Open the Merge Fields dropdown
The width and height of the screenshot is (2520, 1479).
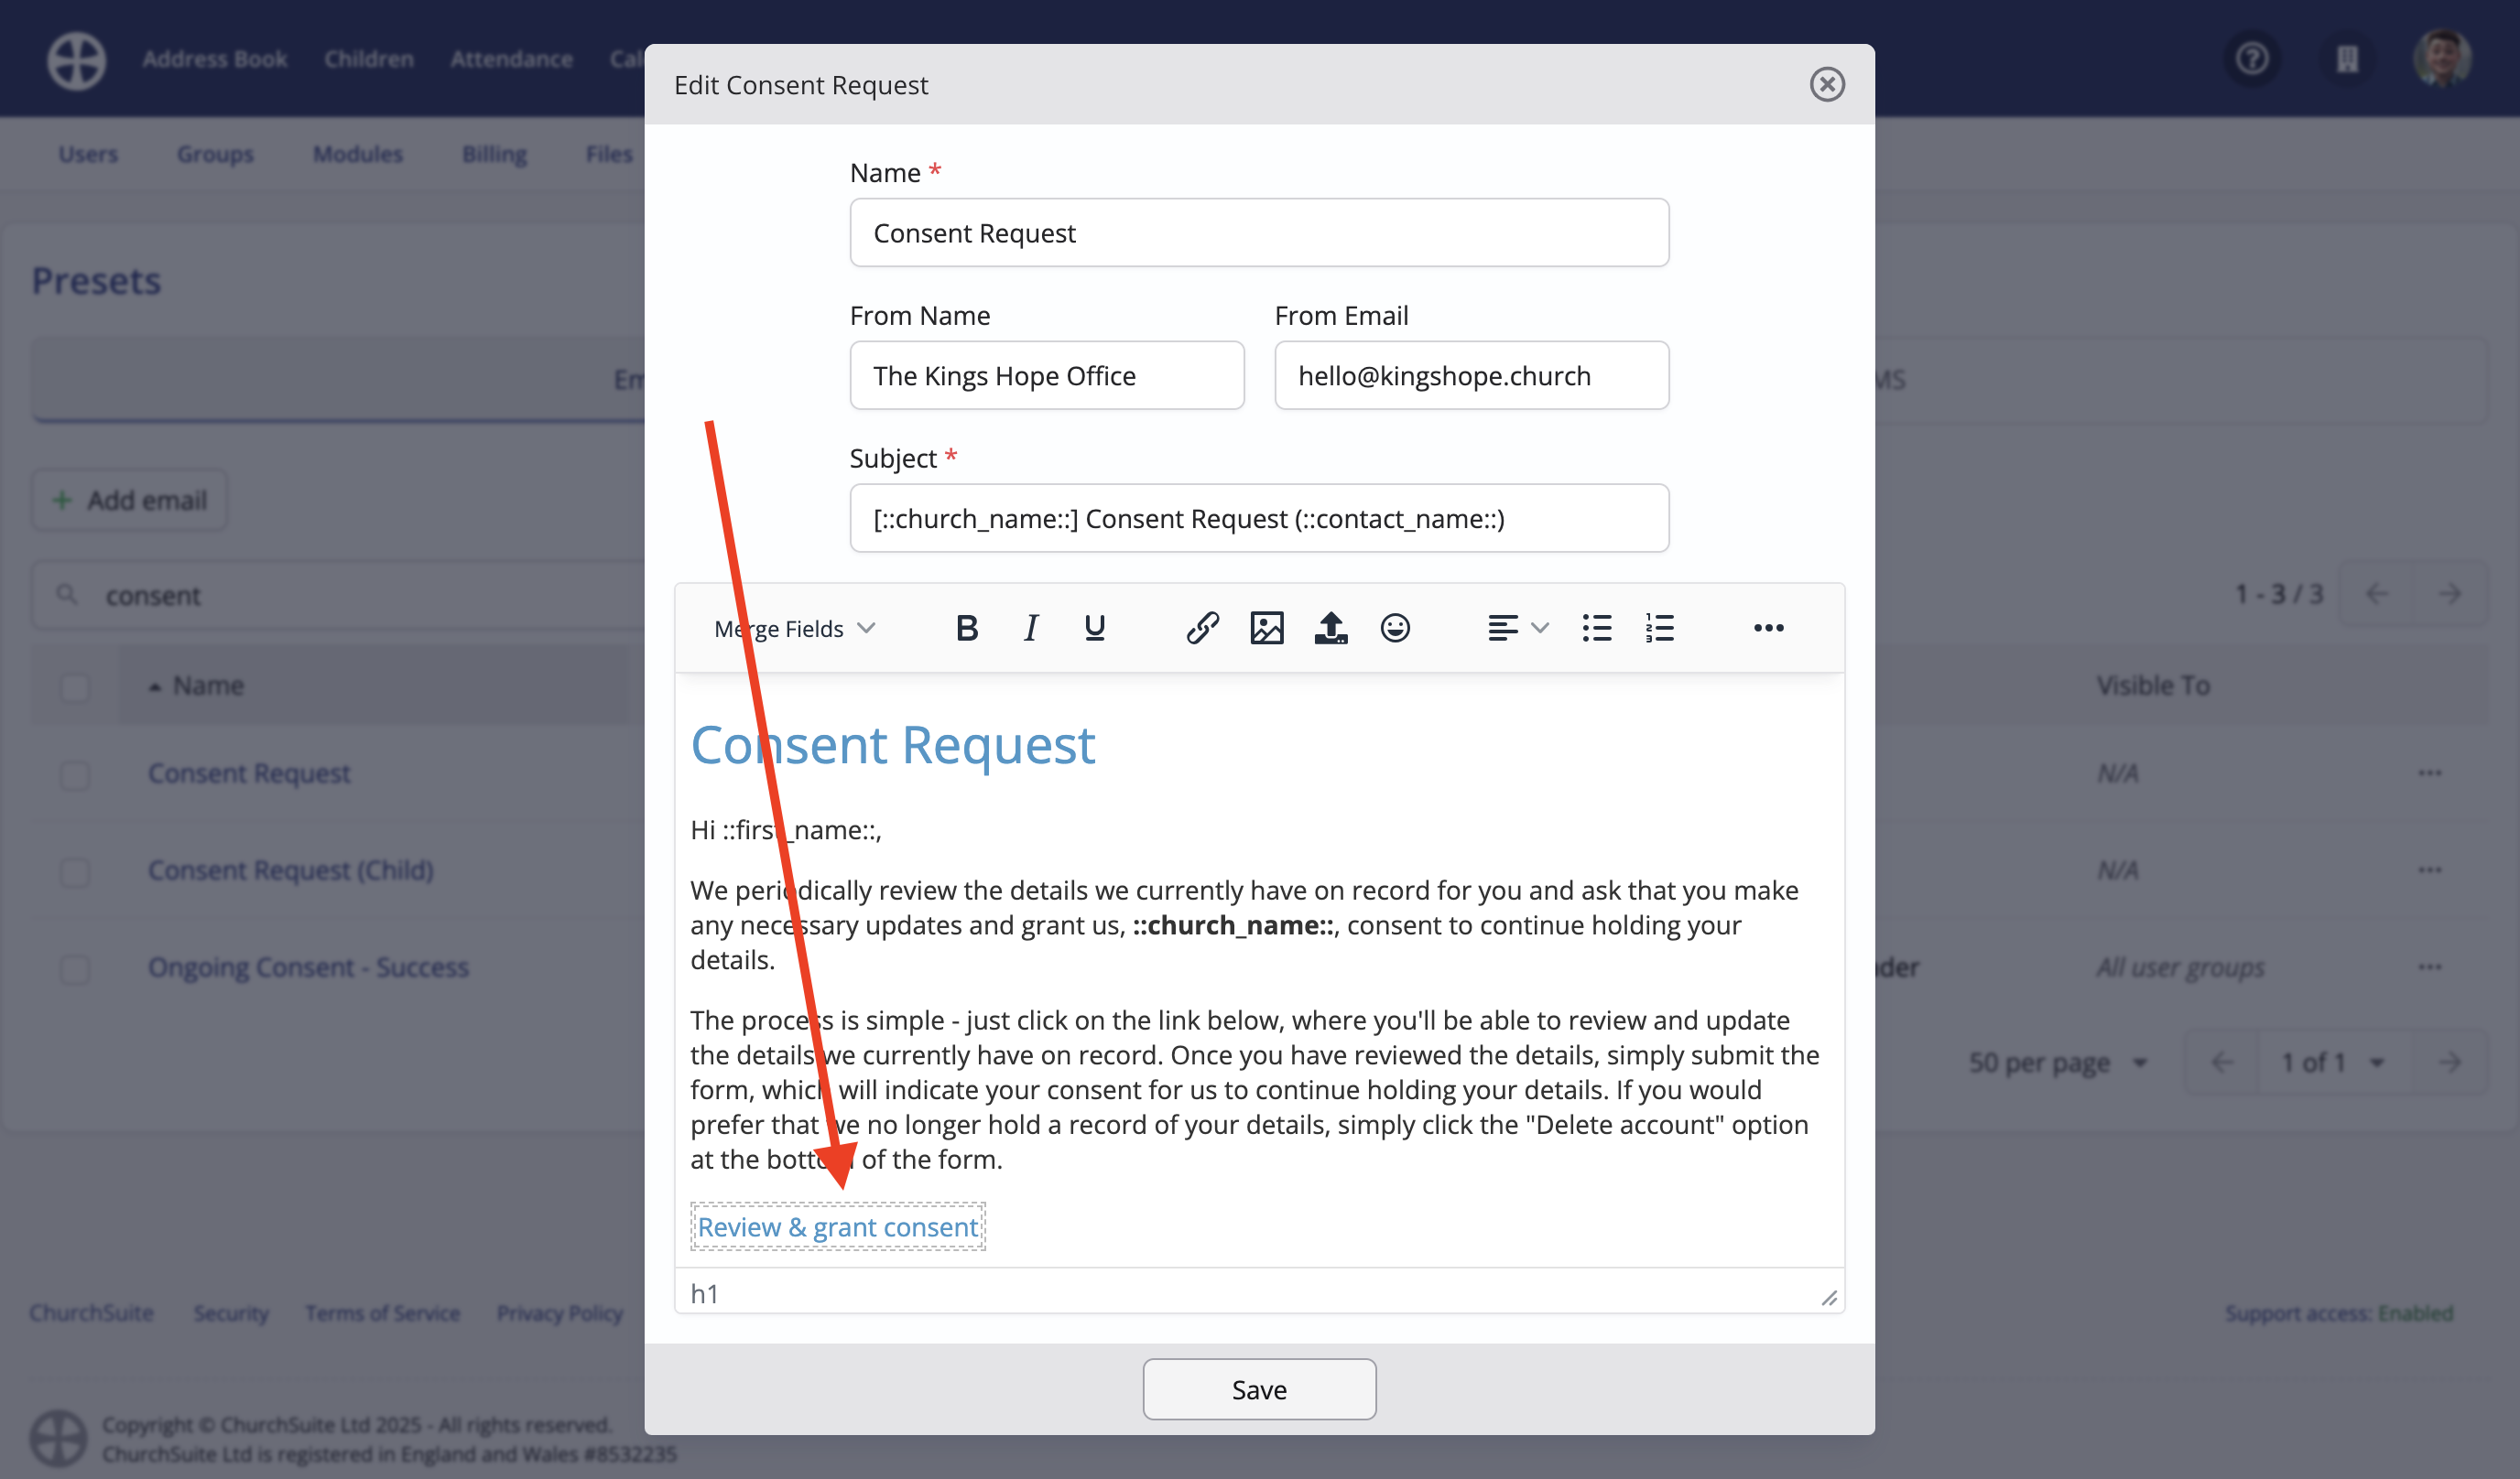tap(794, 629)
